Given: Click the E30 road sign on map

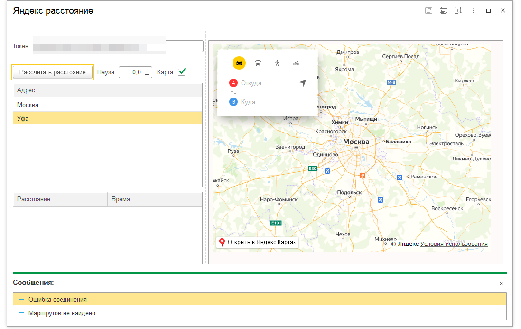Looking at the screenshot, I should coord(313,169).
